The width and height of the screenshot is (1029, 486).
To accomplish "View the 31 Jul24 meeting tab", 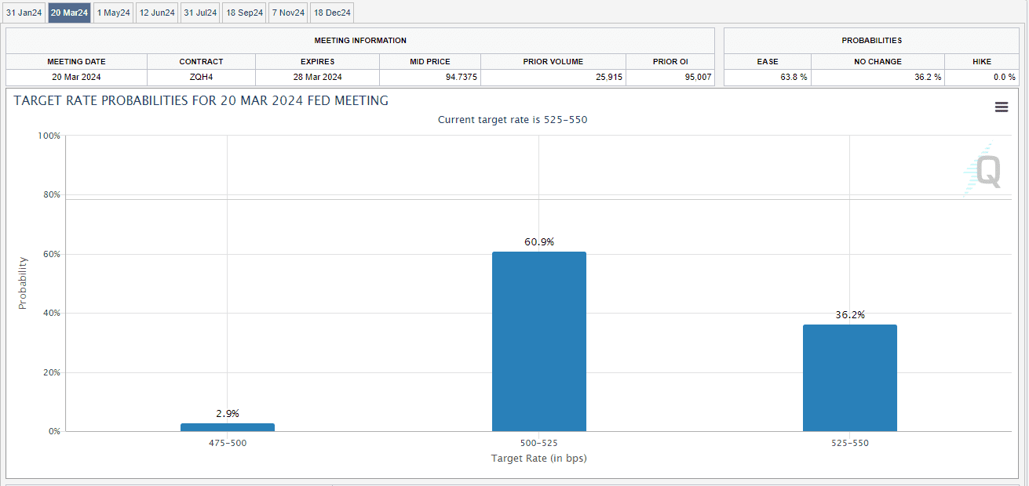I will (200, 13).
